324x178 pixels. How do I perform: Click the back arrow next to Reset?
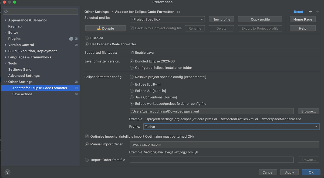(310, 12)
